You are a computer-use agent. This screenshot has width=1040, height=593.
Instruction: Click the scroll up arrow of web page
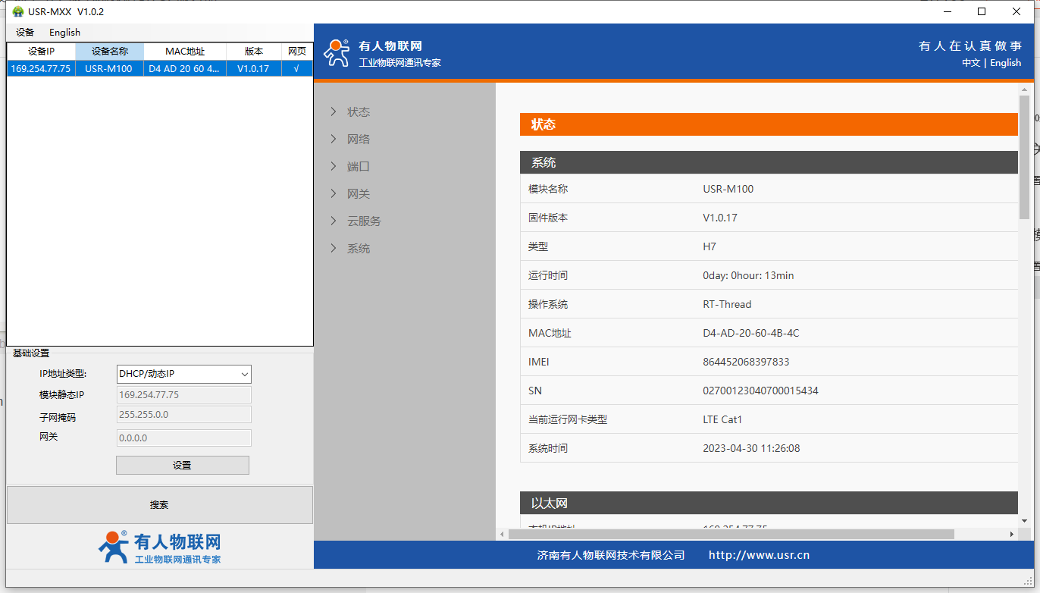1024,89
